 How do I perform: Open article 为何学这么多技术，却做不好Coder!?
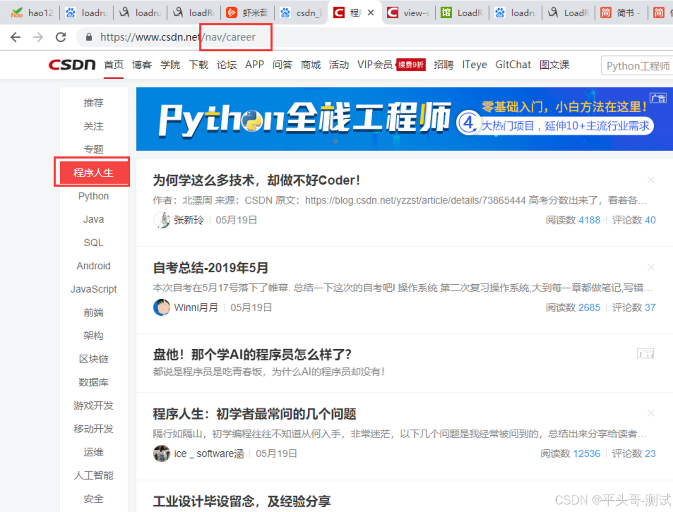click(x=256, y=180)
